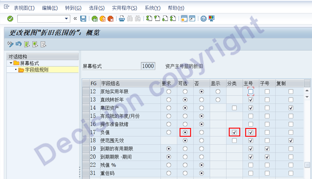This screenshot has width=312, height=179.
Task: Open the command field dropdown arrow
Action: point(67,19)
